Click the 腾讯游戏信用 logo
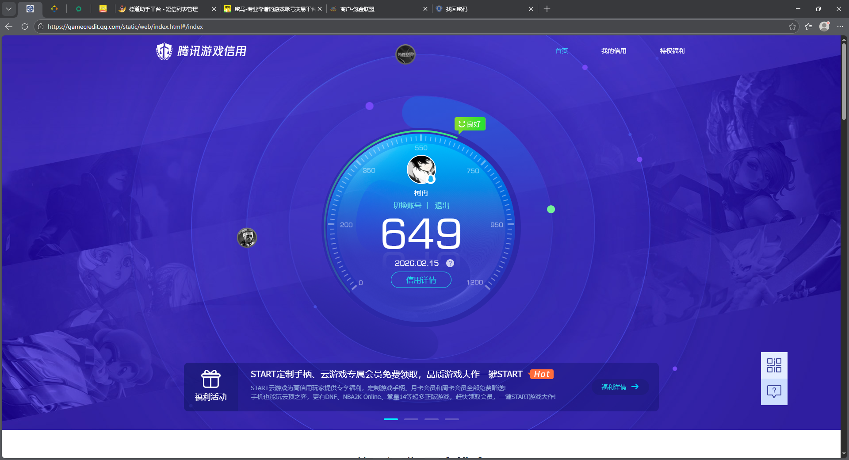Viewport: 849px width, 460px height. pos(201,51)
